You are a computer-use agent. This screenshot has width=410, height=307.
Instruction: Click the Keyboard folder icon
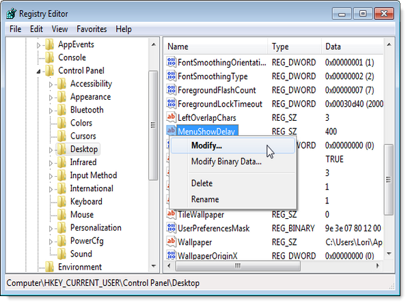tap(61, 202)
